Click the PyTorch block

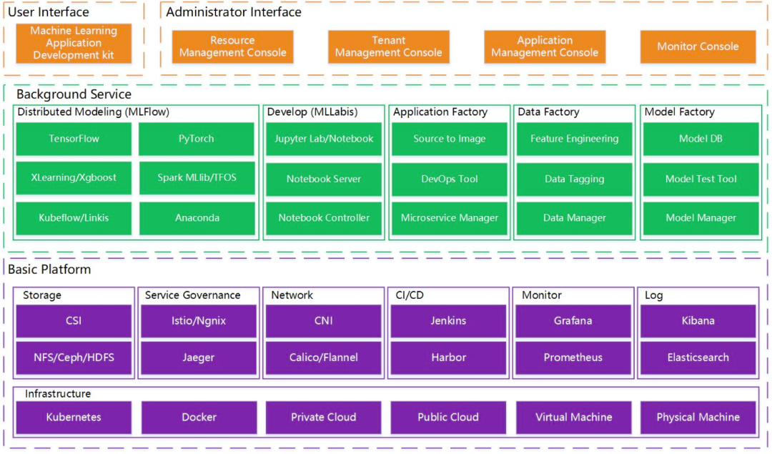[x=197, y=139]
